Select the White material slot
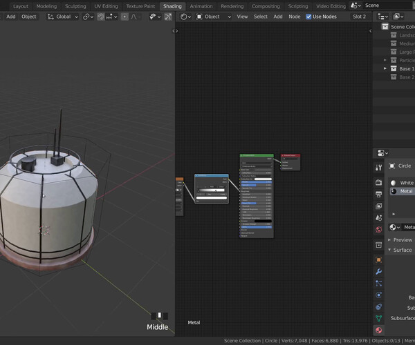Screen dimensions: 415x345 click(403, 183)
